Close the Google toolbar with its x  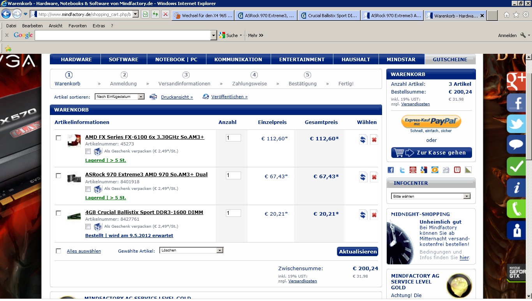(x=7, y=35)
